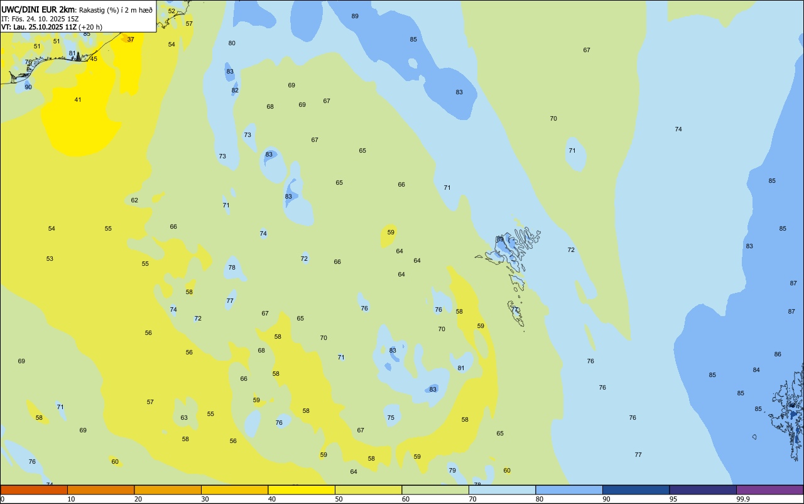Click the navy 95–99.9 legend swatch
The image size is (804, 504).
click(x=703, y=490)
